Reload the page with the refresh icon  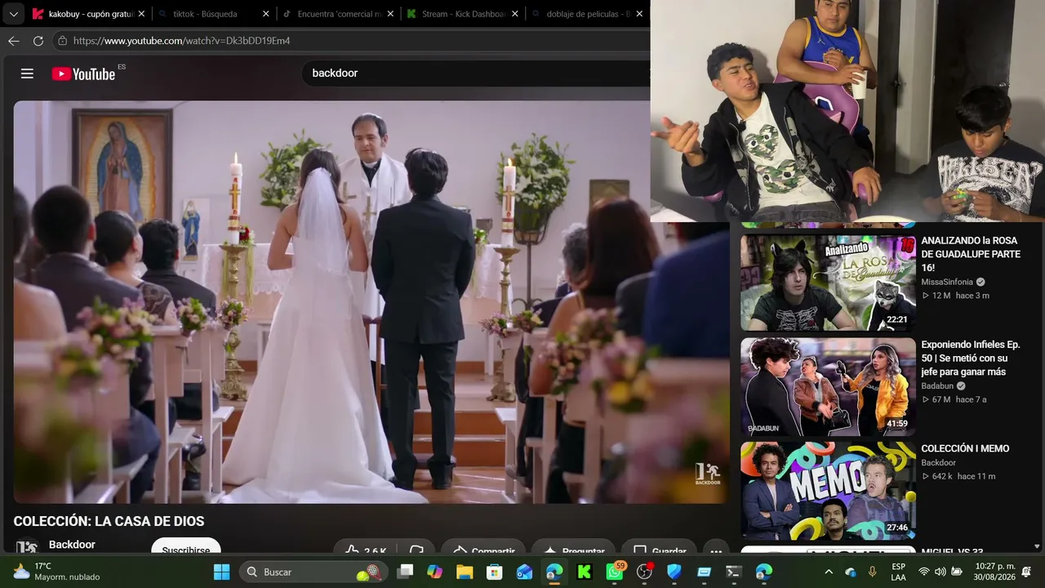38,41
